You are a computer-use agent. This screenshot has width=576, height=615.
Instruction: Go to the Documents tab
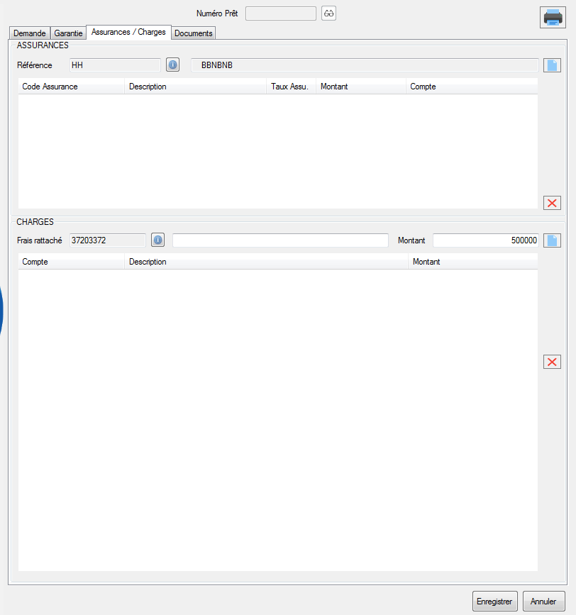194,33
